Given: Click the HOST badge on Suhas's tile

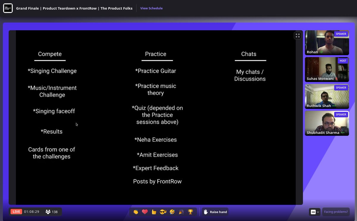Looking at the screenshot, I should tap(343, 61).
